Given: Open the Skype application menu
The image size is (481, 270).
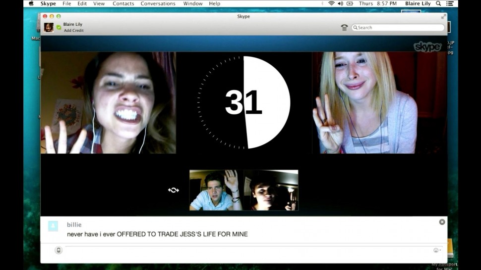Looking at the screenshot, I should [48, 3].
